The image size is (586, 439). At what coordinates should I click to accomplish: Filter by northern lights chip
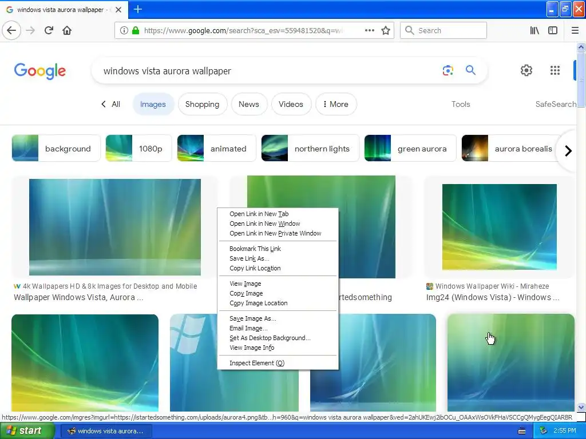click(310, 148)
